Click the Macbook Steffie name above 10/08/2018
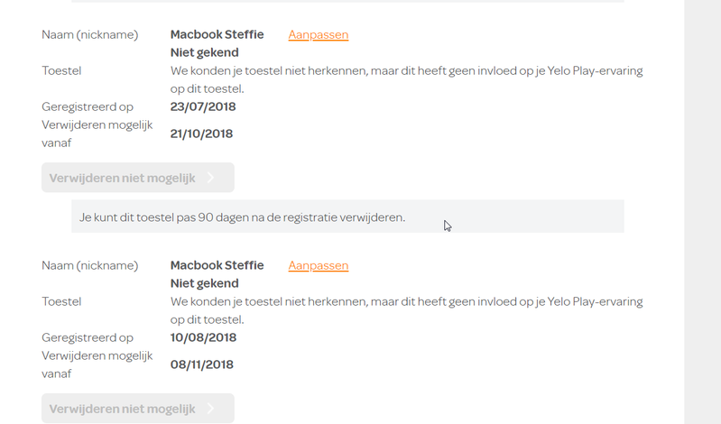 pos(217,265)
